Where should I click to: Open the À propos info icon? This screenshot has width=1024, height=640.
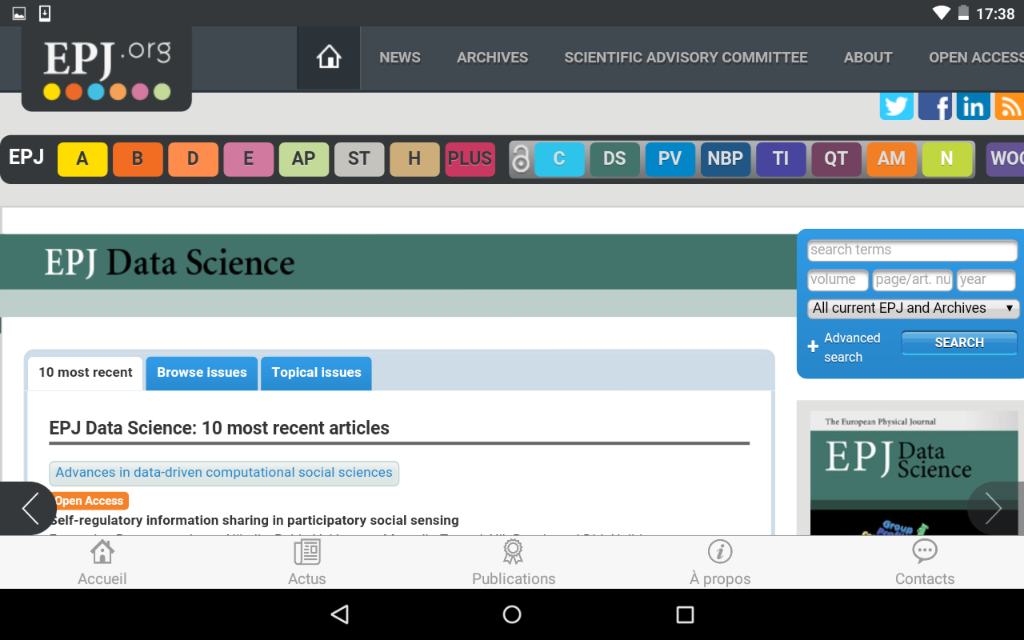tap(720, 552)
